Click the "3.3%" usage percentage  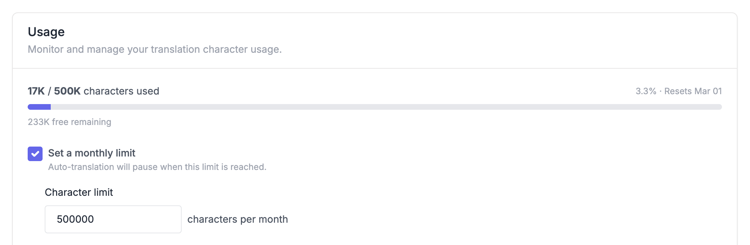(646, 91)
